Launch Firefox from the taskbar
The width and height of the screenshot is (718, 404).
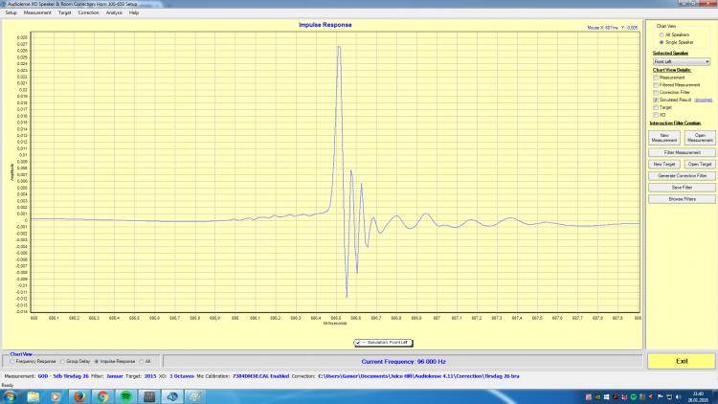click(x=79, y=396)
